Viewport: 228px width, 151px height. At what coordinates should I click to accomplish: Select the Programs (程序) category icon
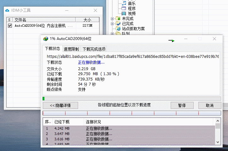point(124,8)
